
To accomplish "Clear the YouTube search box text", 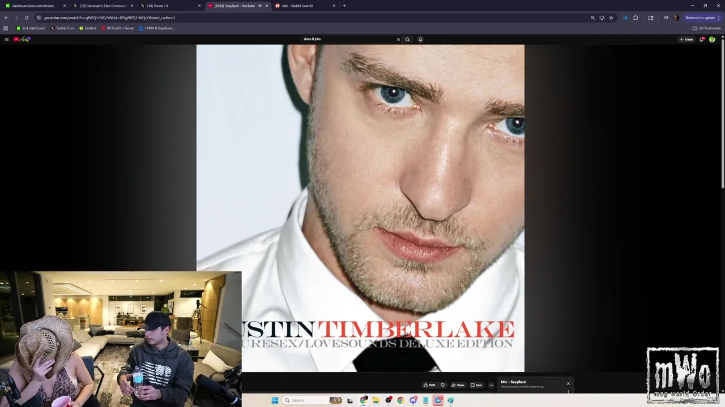I will coord(398,39).
